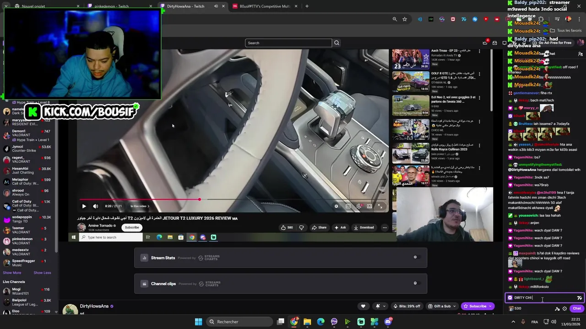The width and height of the screenshot is (586, 329).
Task: Open the Twitch Prime loot crown icon
Action: click(x=485, y=43)
